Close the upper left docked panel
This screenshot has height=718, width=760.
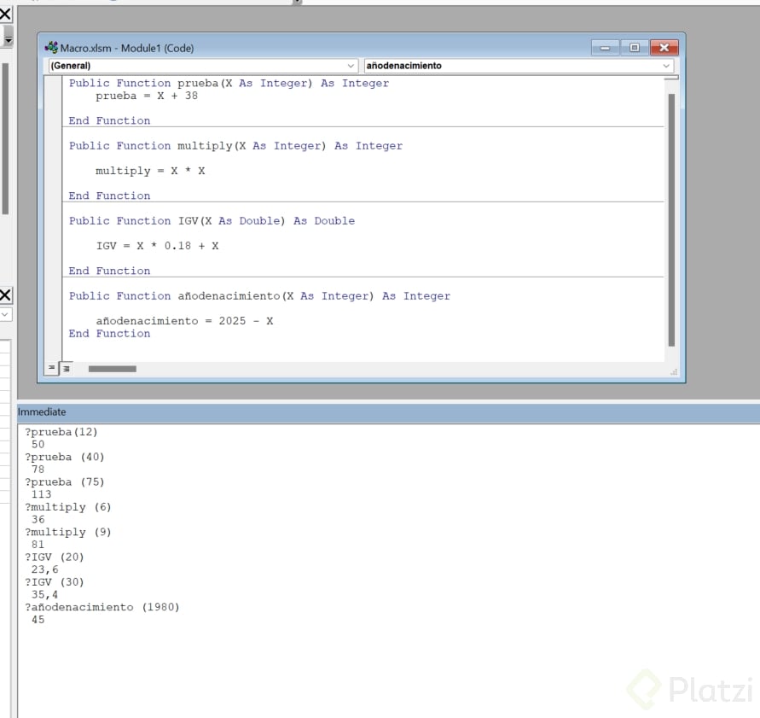tap(5, 14)
